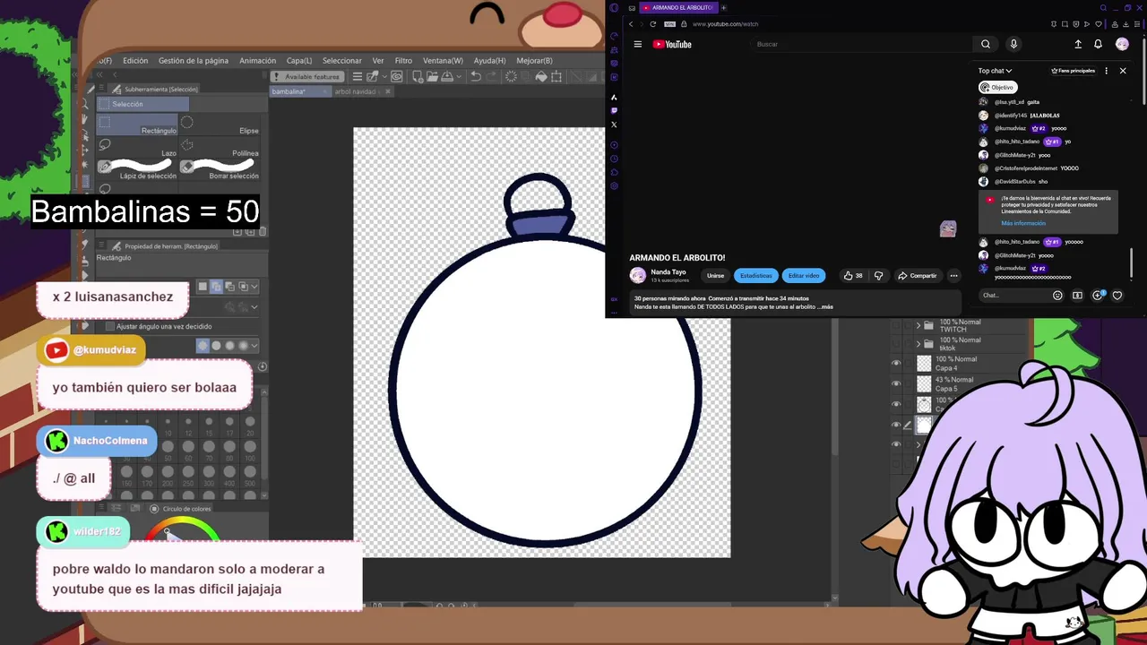This screenshot has width=1147, height=645.
Task: Expand the tiktok layer folder
Action: [918, 344]
